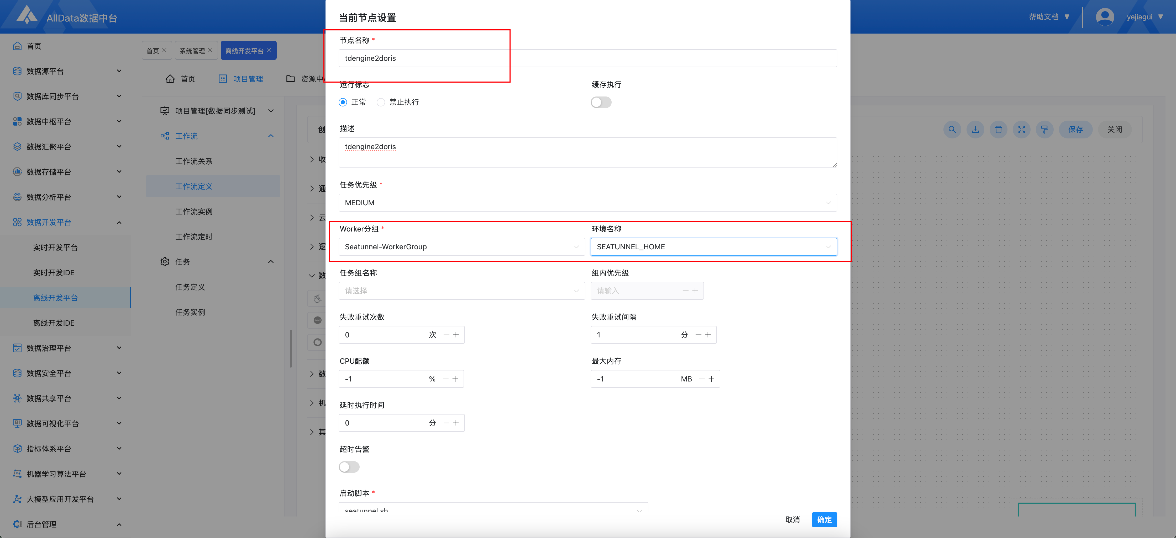1176x538 pixels.
Task: Select the 禁止执行 radio button
Action: 381,102
